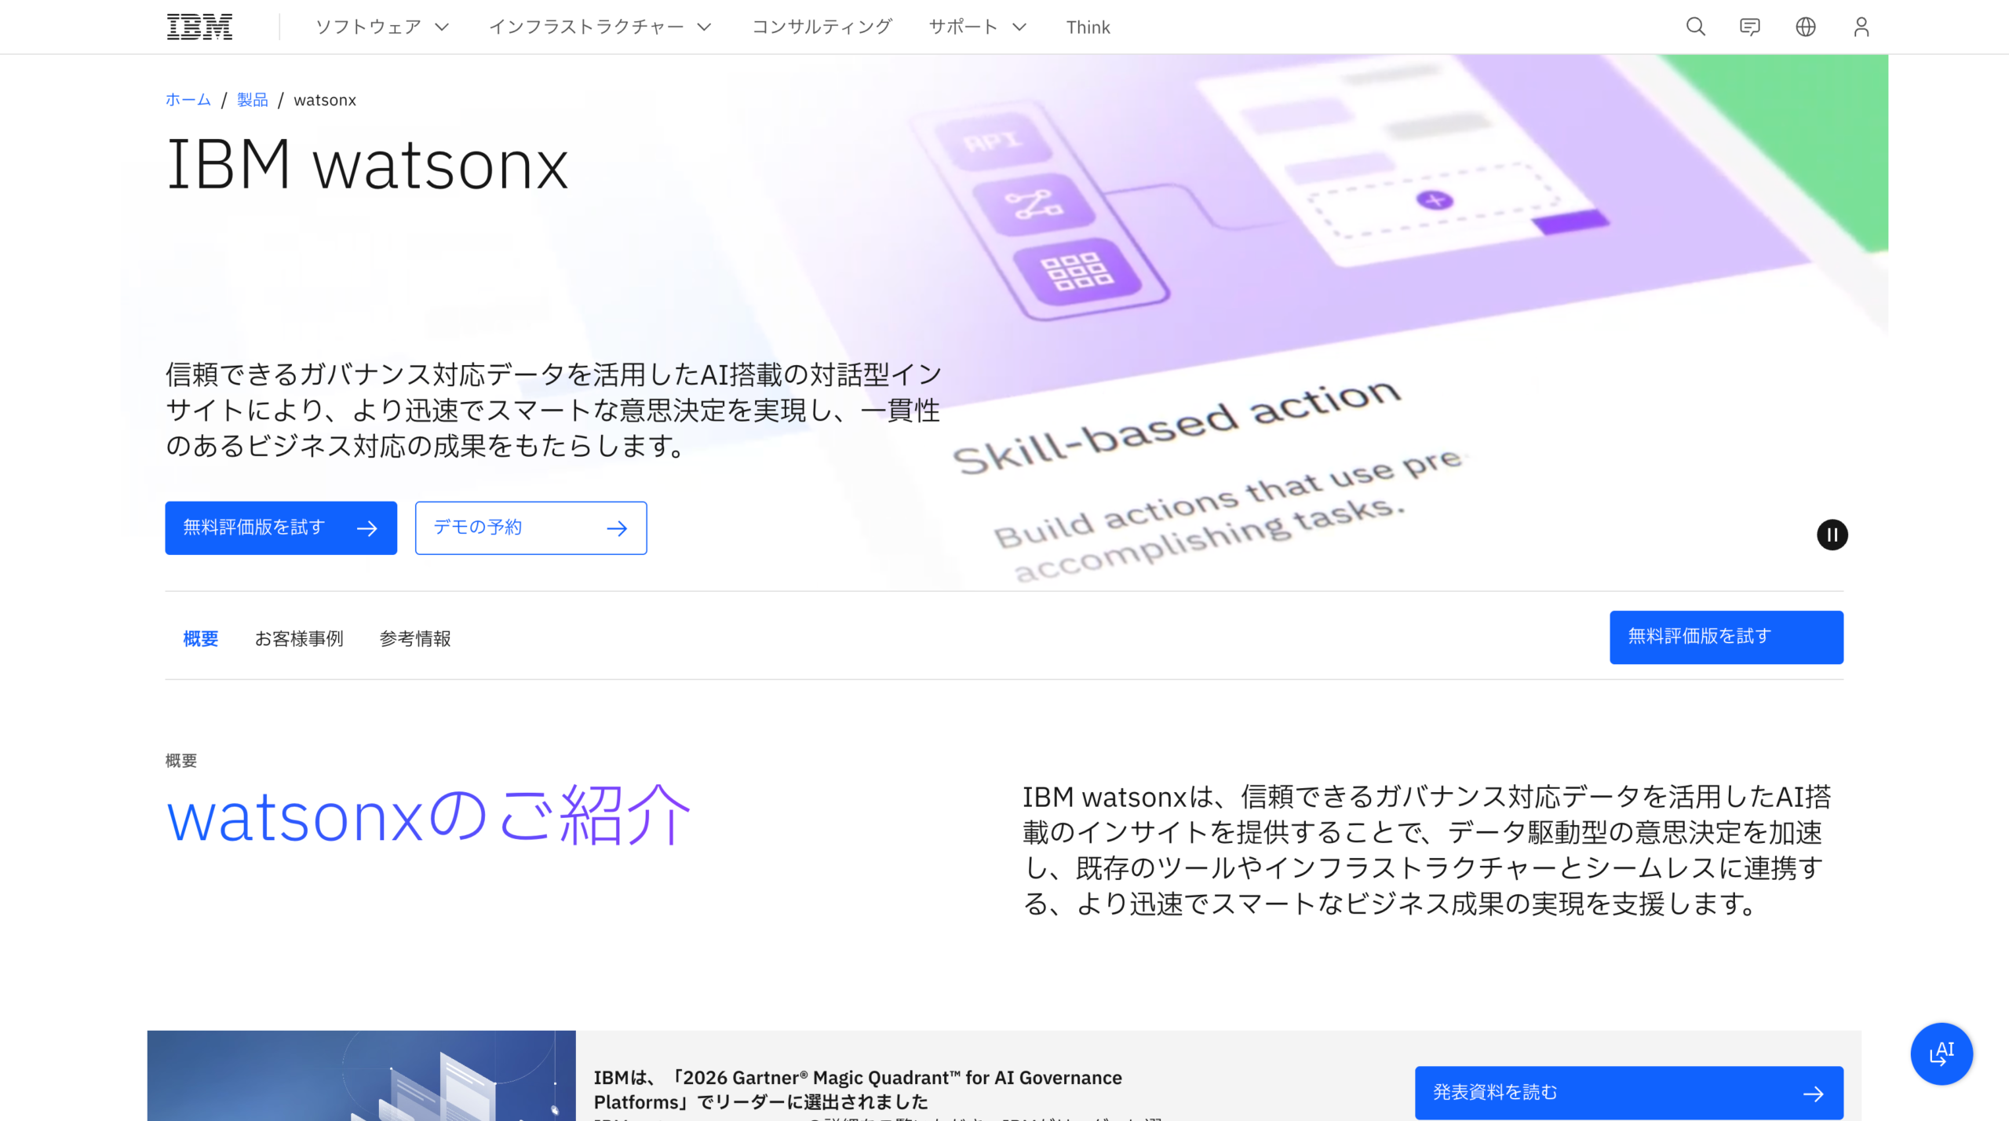Expand the インフラストラクチャー menu
This screenshot has width=2009, height=1121.
tap(600, 27)
